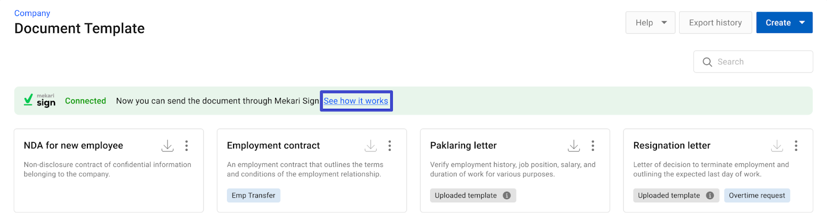Viewport: 827px width, 221px height.
Task: Select the Emp Transfer tag
Action: click(x=253, y=195)
